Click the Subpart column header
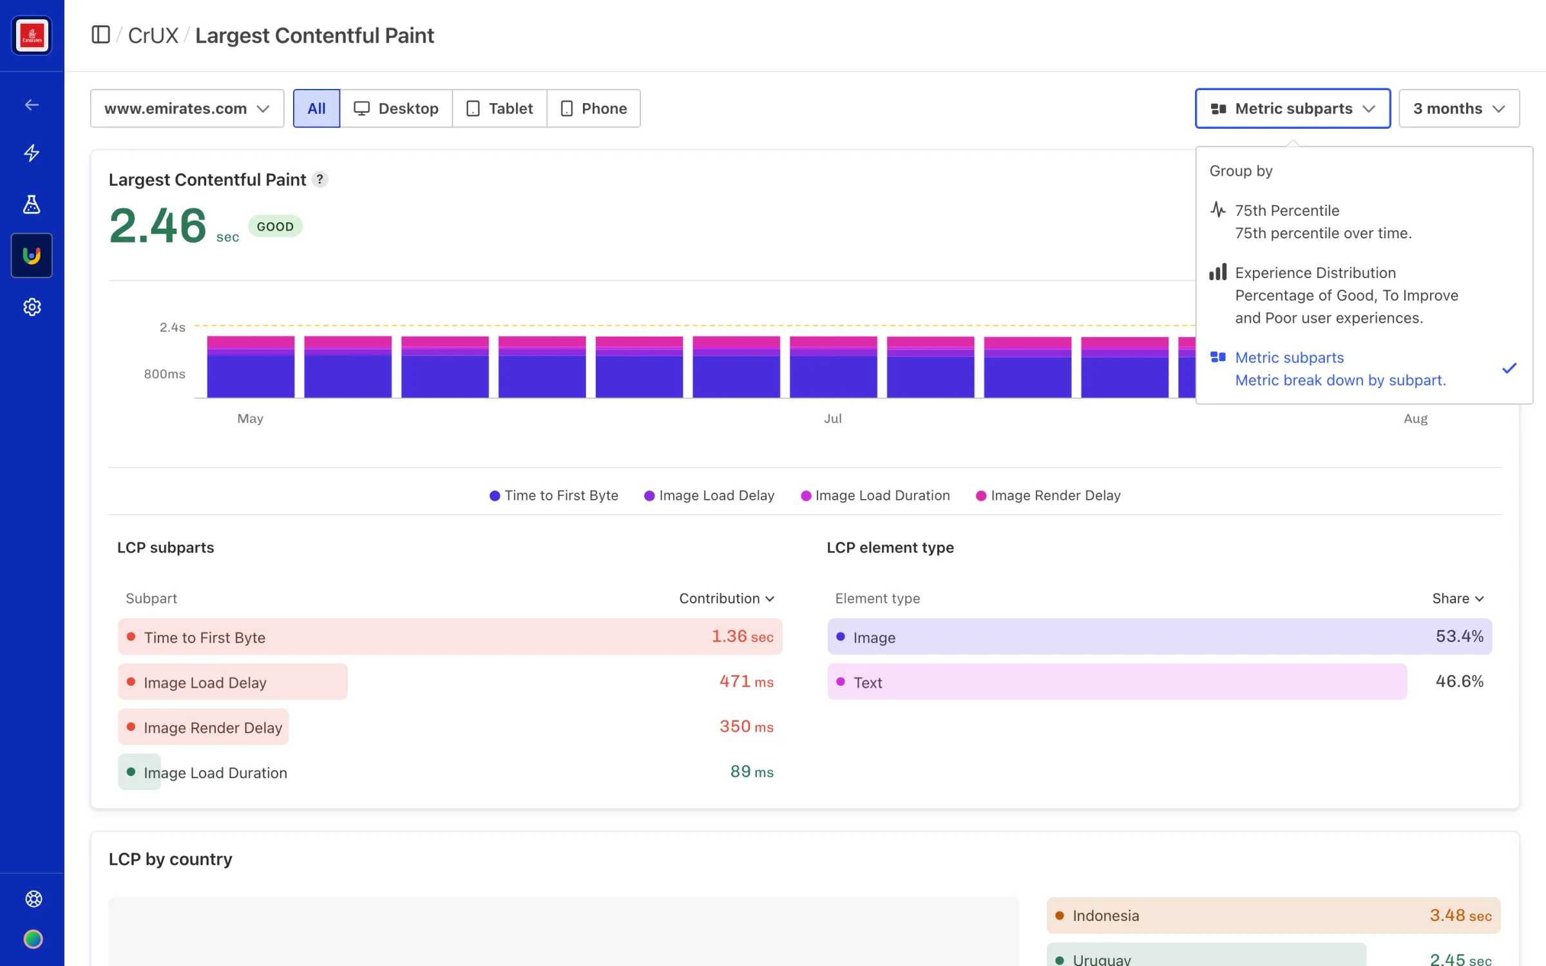Viewport: 1546px width, 966px height. [x=151, y=599]
